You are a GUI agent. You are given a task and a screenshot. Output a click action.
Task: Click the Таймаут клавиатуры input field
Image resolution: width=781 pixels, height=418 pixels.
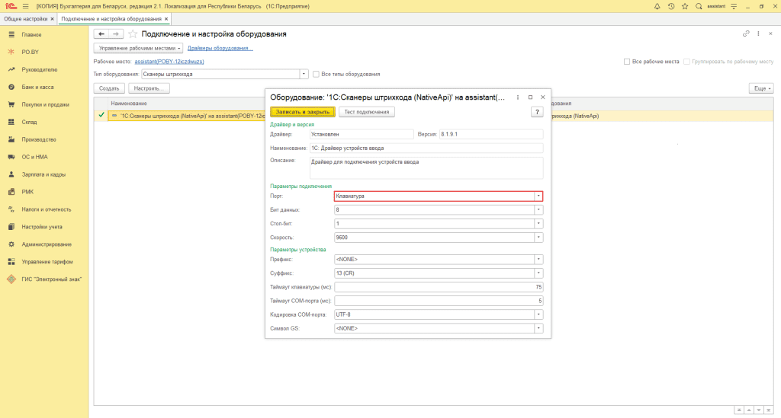tap(438, 287)
